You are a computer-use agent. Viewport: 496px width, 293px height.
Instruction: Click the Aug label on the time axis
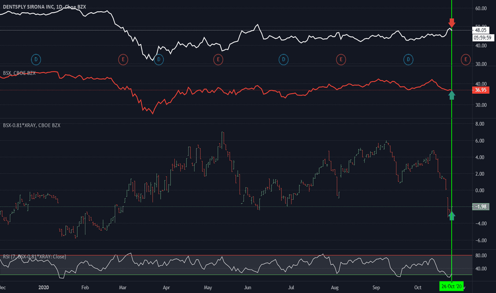coord(335,288)
